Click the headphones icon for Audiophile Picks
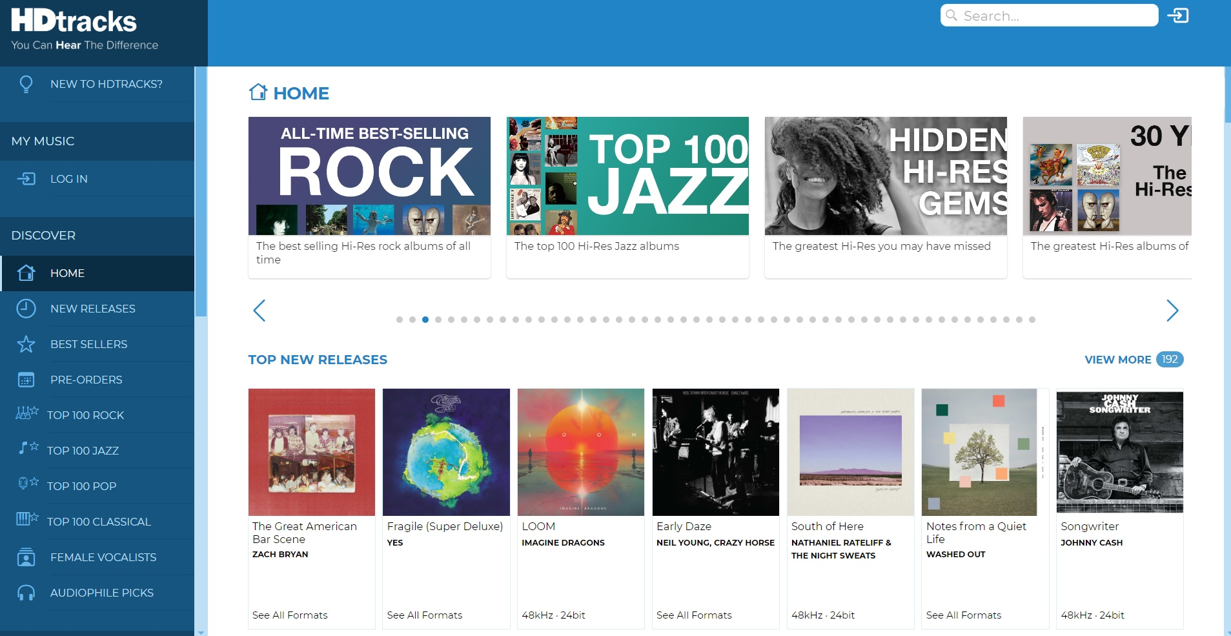Image resolution: width=1231 pixels, height=636 pixels. click(x=26, y=593)
